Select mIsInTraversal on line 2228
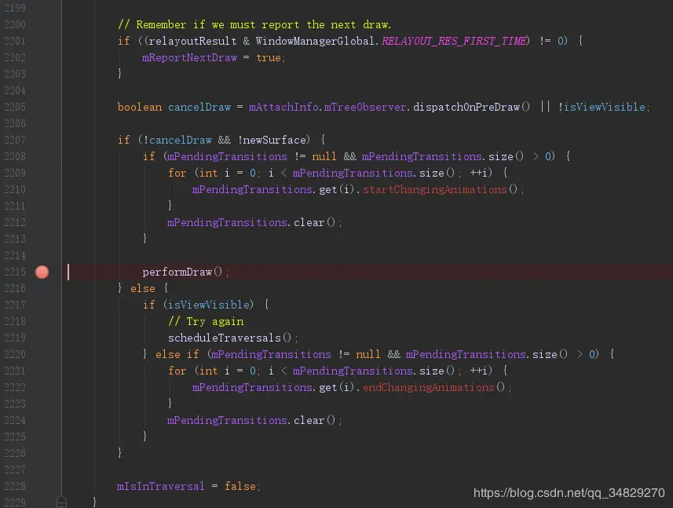Viewport: 673px width, 508px height. [x=160, y=486]
